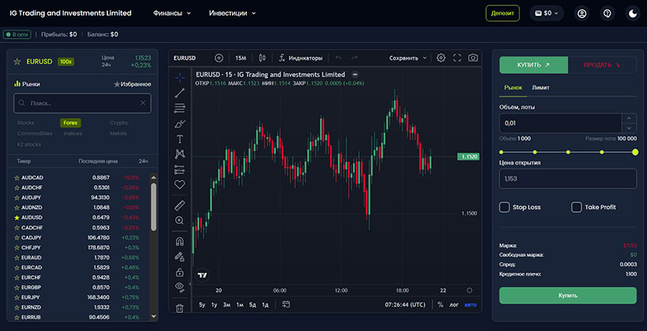Screen dimensions: 647x331
Task: Submit order with bottom Купить button
Action: [568, 296]
